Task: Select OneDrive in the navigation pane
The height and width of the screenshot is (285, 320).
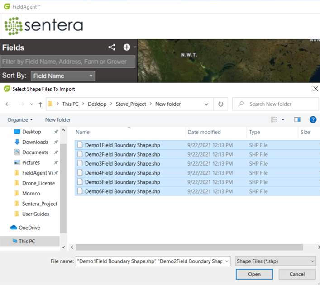Action: 29,228
